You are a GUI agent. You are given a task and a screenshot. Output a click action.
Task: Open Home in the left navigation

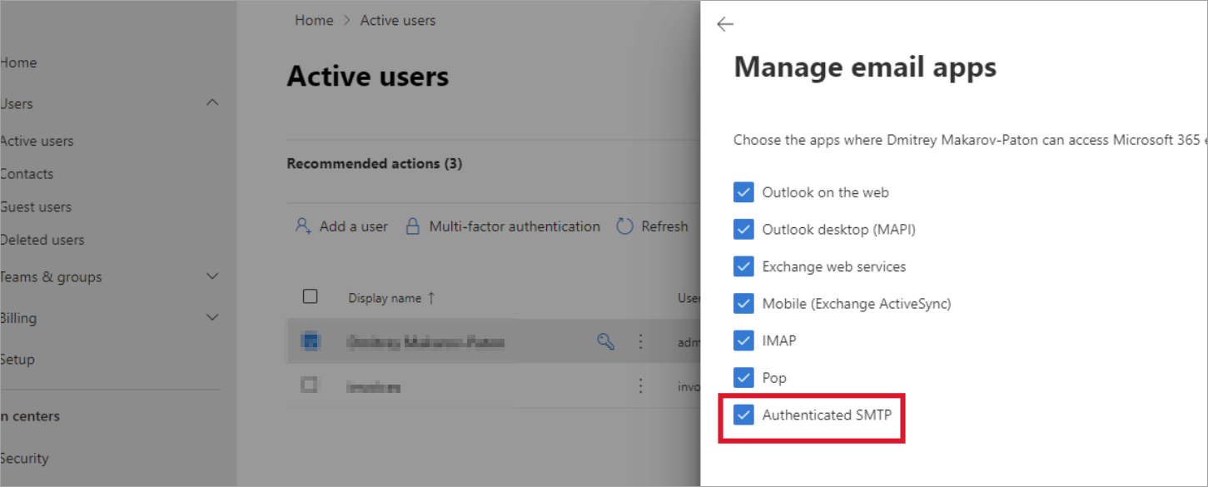(x=18, y=62)
